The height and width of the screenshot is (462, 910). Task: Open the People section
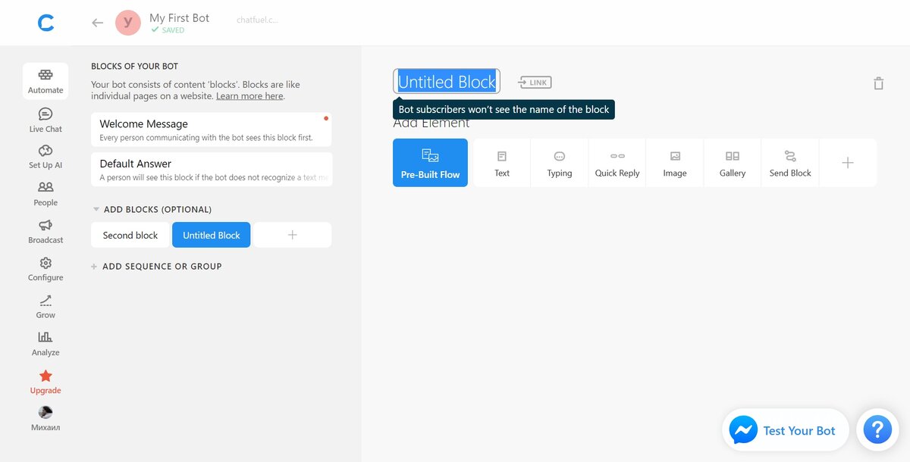(x=45, y=194)
